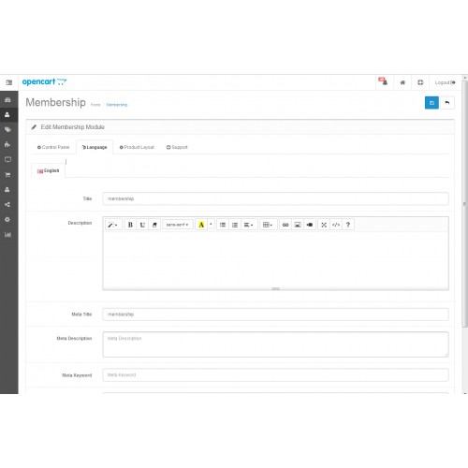Open the sans-serif font family dropdown
The width and height of the screenshot is (468, 468).
point(178,225)
